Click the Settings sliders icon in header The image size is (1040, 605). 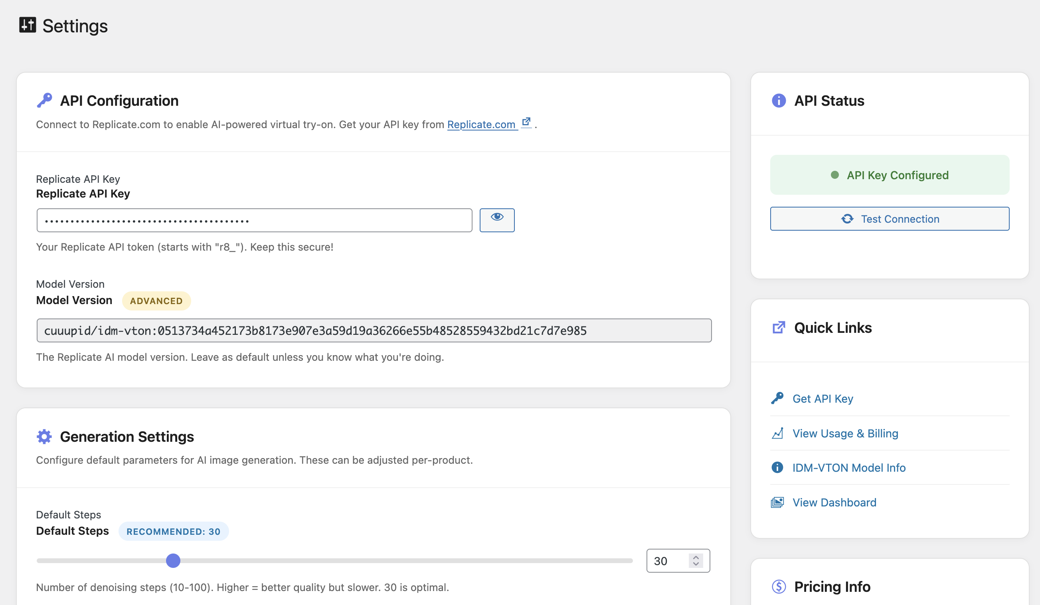pyautogui.click(x=28, y=25)
